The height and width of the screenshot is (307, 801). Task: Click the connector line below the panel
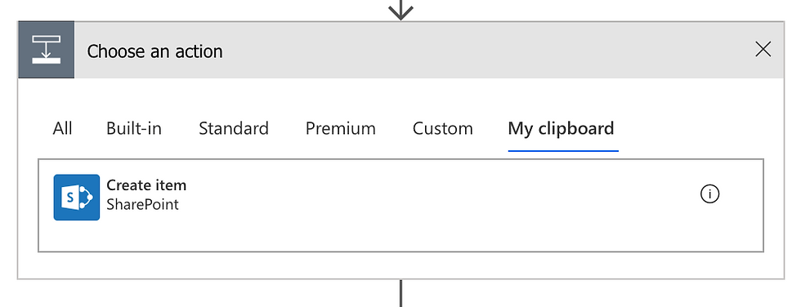coord(400,293)
